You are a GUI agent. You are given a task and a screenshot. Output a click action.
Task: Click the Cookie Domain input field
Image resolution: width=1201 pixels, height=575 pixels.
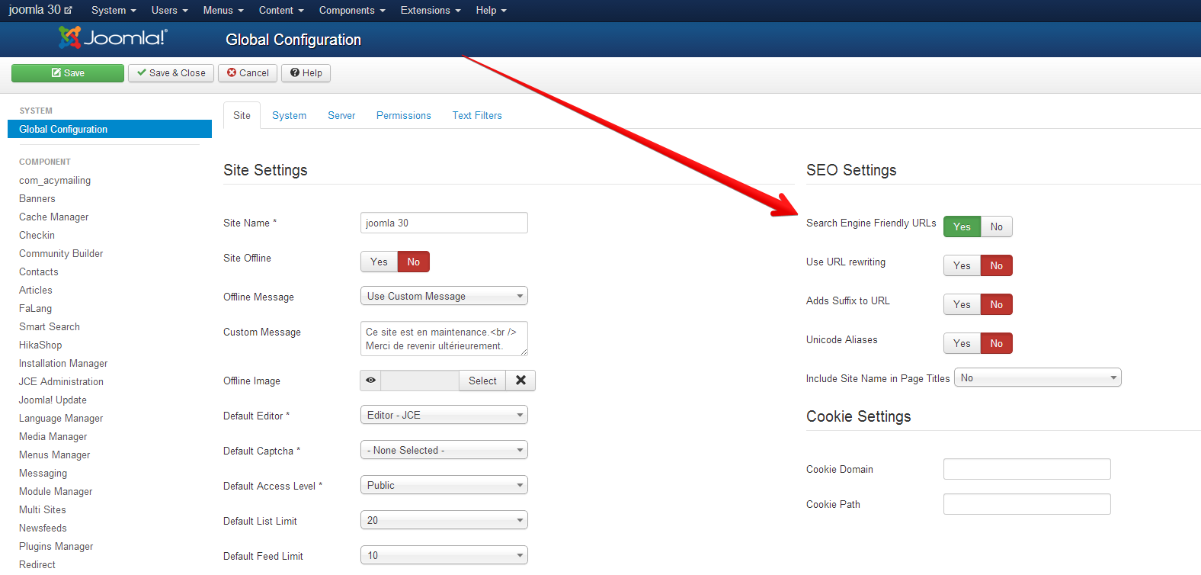click(1027, 469)
